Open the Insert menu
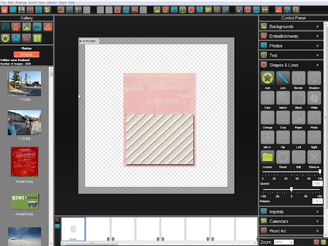This screenshot has width=328, height=246. tap(32, 3)
